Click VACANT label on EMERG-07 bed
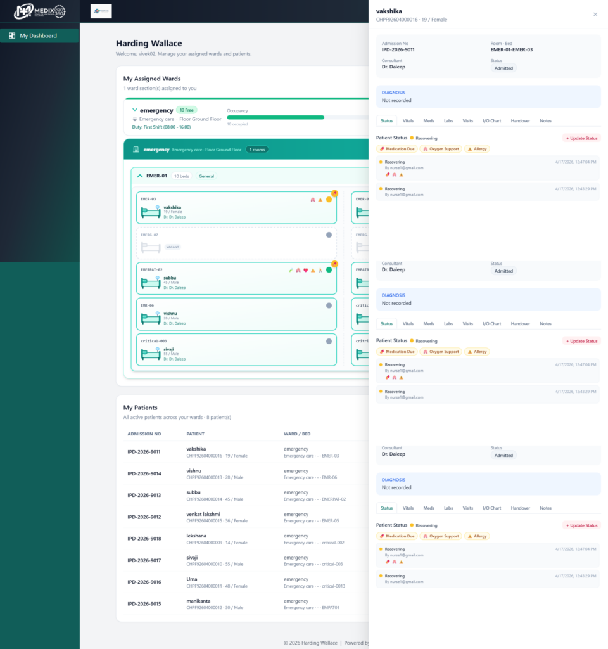 (172, 247)
